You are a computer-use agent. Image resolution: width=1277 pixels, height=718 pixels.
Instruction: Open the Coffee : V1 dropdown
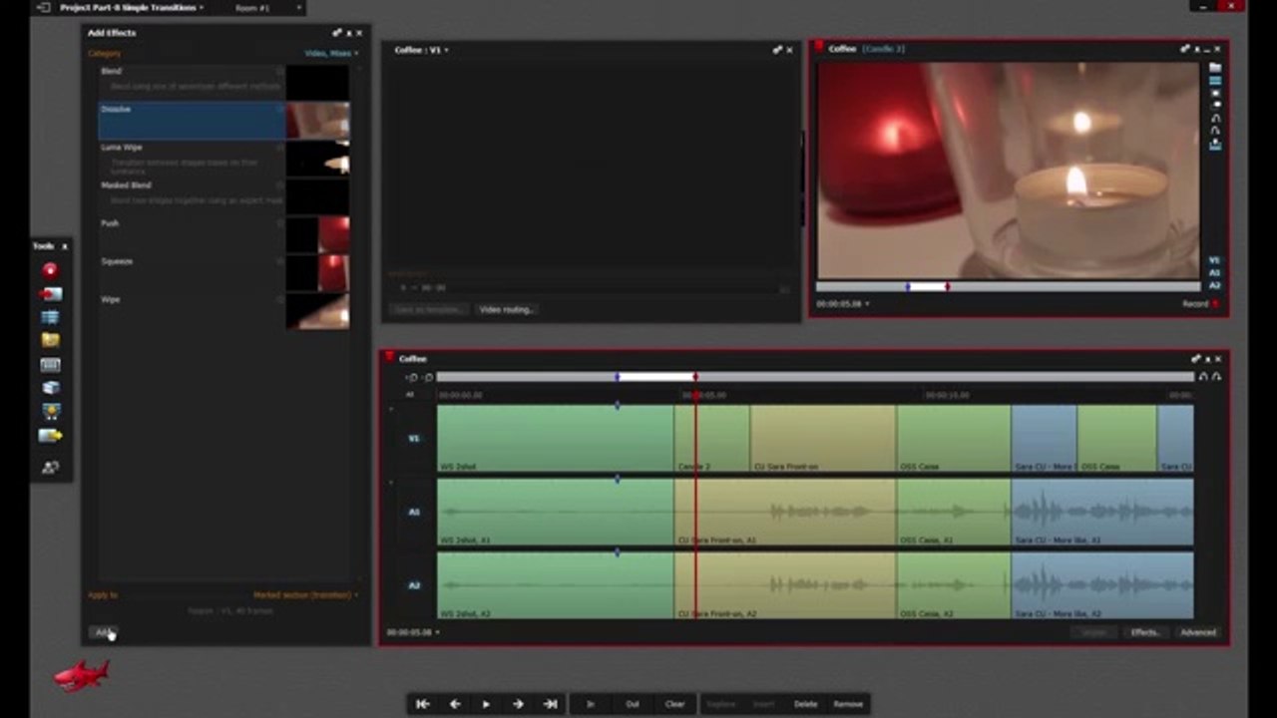421,50
